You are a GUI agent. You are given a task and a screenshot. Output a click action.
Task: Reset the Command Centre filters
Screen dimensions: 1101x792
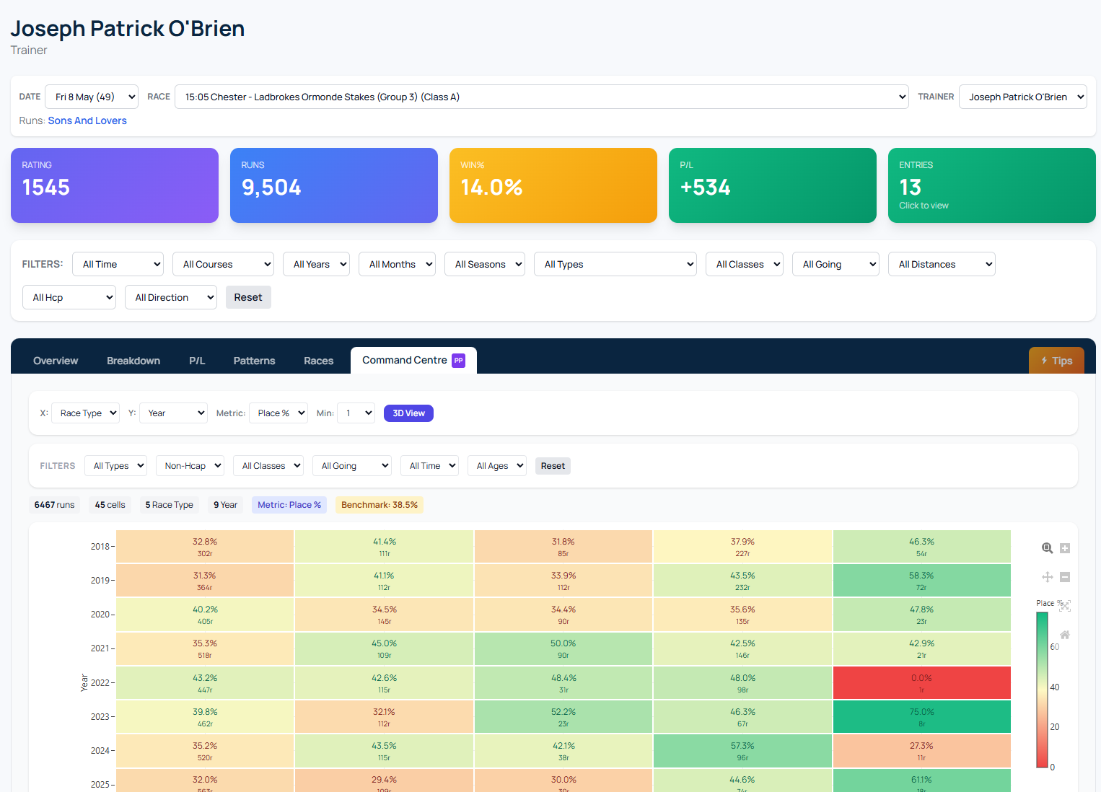(553, 466)
